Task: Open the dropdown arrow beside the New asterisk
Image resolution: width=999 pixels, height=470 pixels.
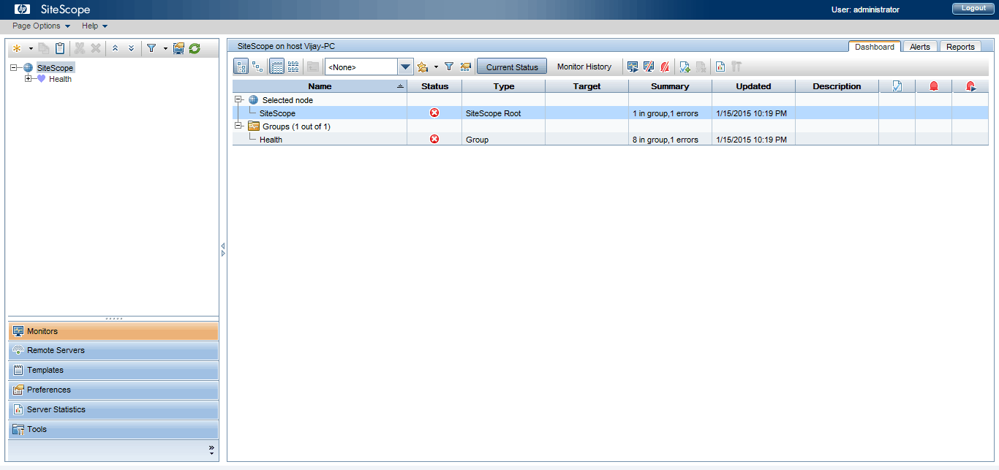Action: click(31, 49)
